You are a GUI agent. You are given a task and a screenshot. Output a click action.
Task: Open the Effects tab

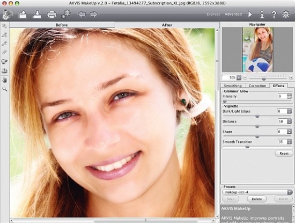pyautogui.click(x=278, y=85)
